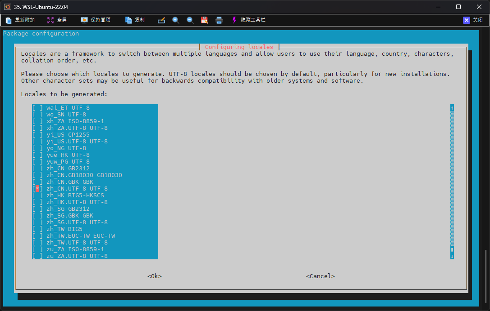490x311 pixels.
Task: Pin window using the 保持置顶 icon
Action: (x=84, y=20)
